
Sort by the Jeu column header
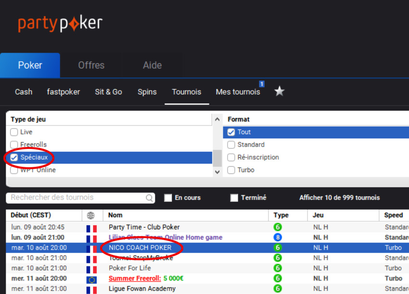coord(318,215)
